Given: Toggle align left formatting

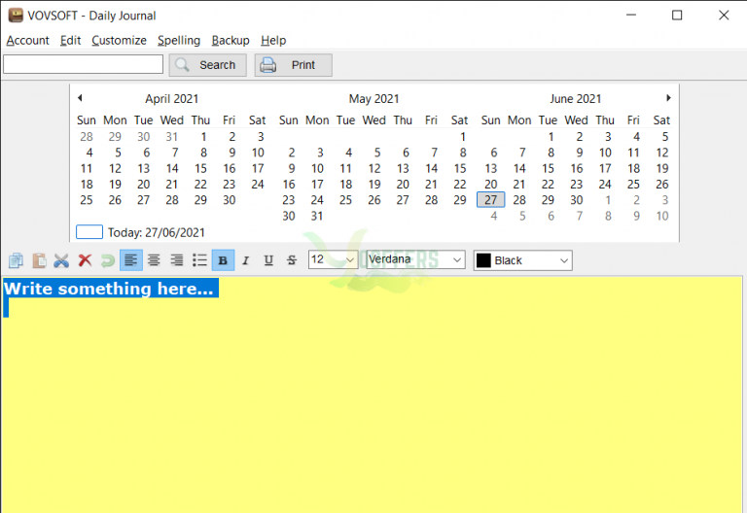Looking at the screenshot, I should click(131, 260).
